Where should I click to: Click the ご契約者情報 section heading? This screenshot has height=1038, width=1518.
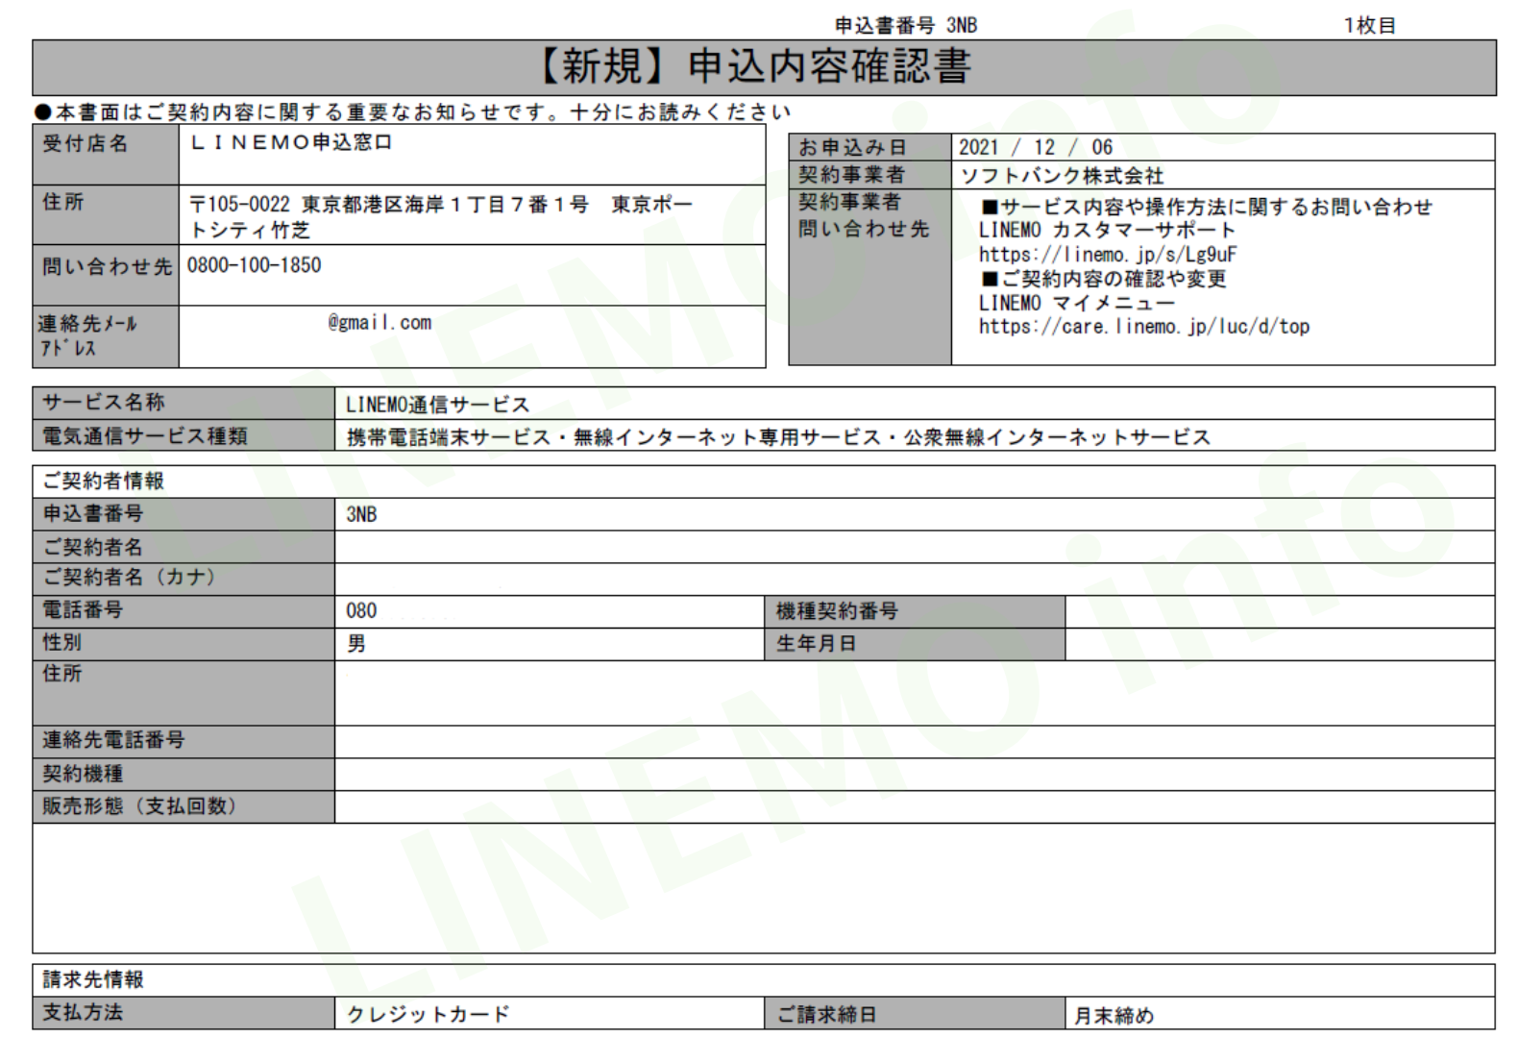click(104, 481)
